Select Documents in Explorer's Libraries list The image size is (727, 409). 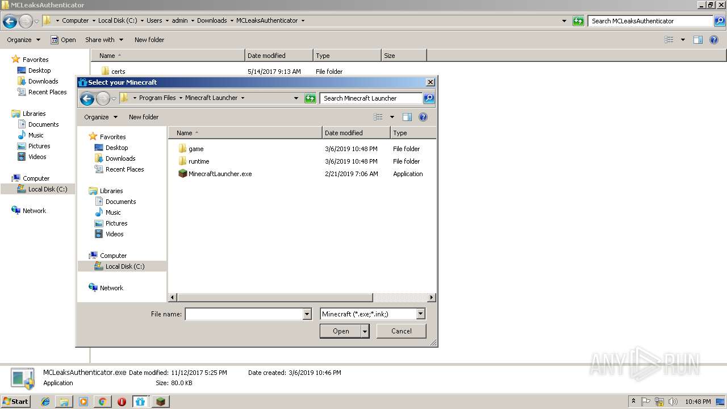tap(43, 124)
